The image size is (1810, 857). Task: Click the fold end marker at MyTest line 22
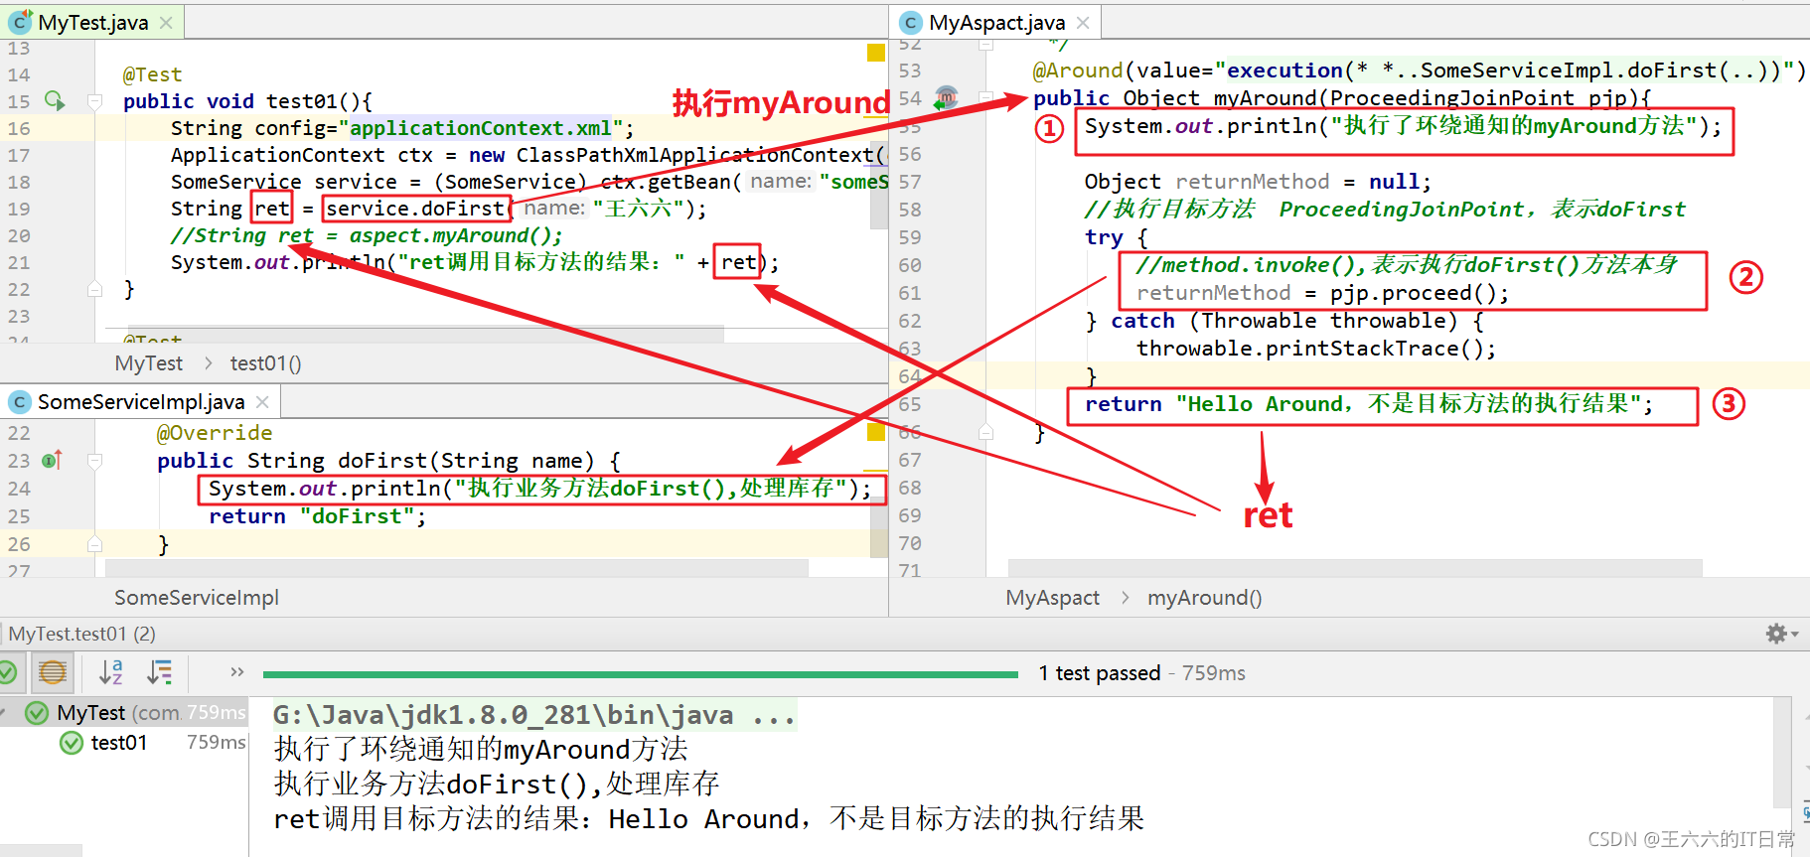pos(95,289)
